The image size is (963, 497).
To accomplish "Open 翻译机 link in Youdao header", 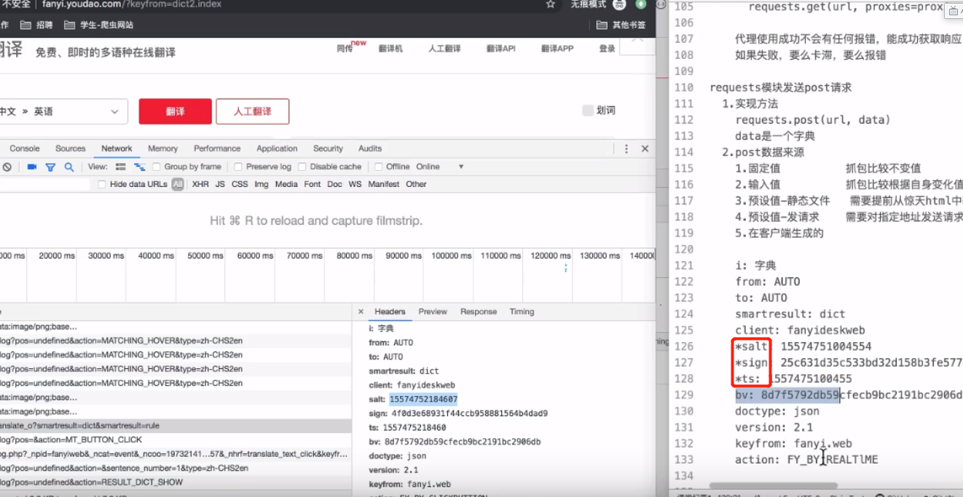I will [390, 49].
